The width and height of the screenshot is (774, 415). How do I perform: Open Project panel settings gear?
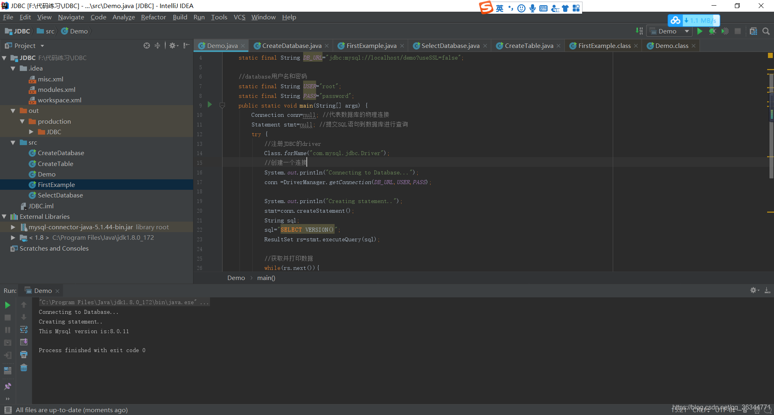tap(173, 46)
